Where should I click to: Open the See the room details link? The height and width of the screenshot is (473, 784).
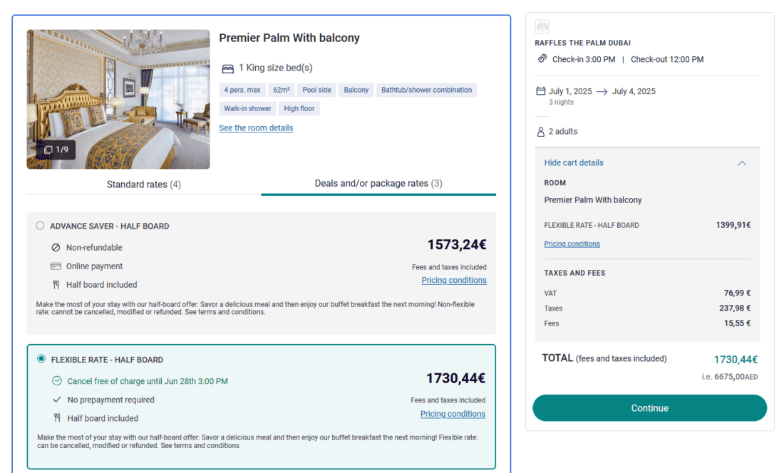point(256,128)
